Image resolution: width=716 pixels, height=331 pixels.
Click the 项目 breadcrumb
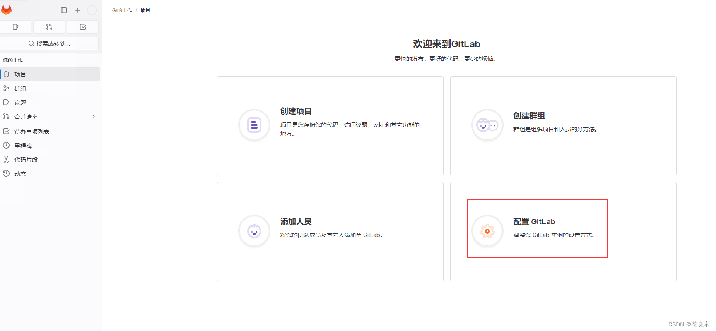coord(145,10)
